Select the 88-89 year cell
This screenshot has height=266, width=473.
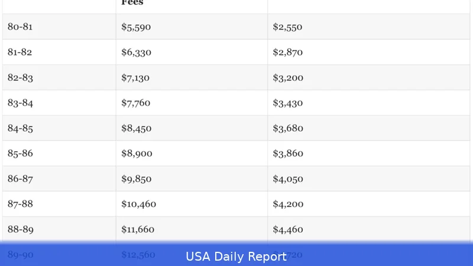pyautogui.click(x=21, y=230)
